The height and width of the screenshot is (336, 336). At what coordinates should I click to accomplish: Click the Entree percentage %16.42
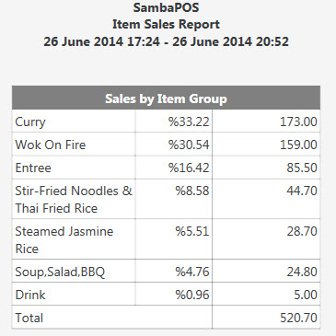(x=189, y=168)
